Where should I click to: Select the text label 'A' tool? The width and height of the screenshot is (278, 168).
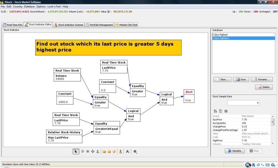click(x=127, y=151)
